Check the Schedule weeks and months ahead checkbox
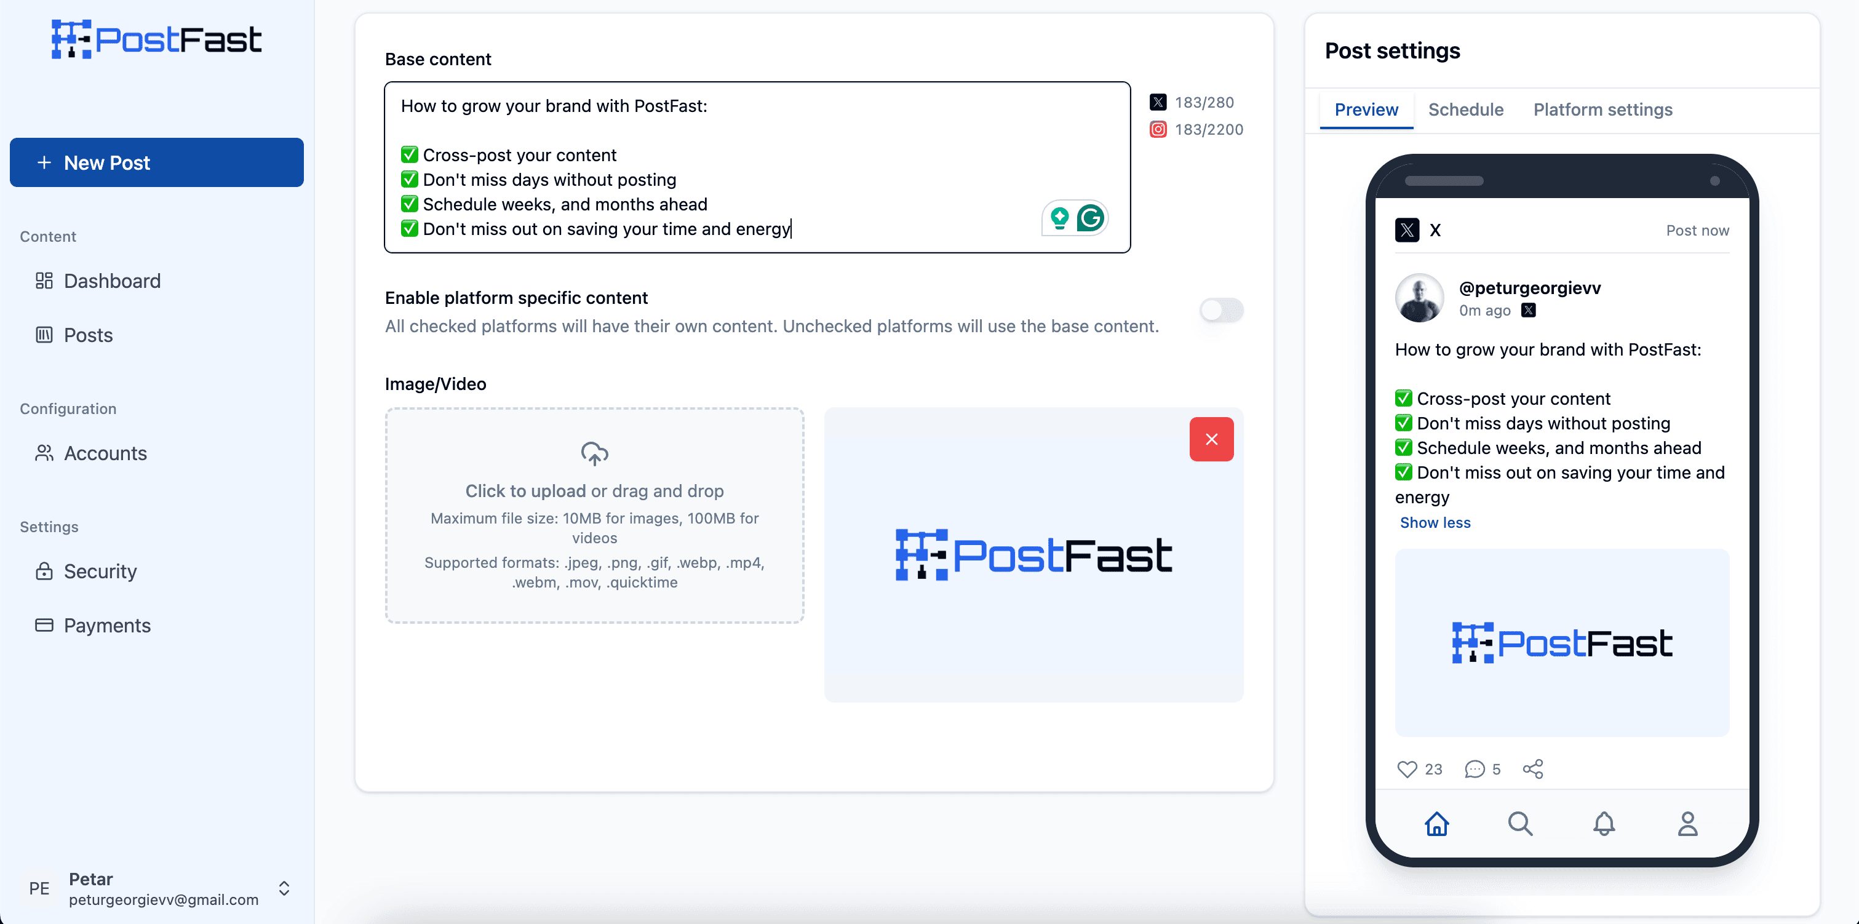 (x=409, y=203)
